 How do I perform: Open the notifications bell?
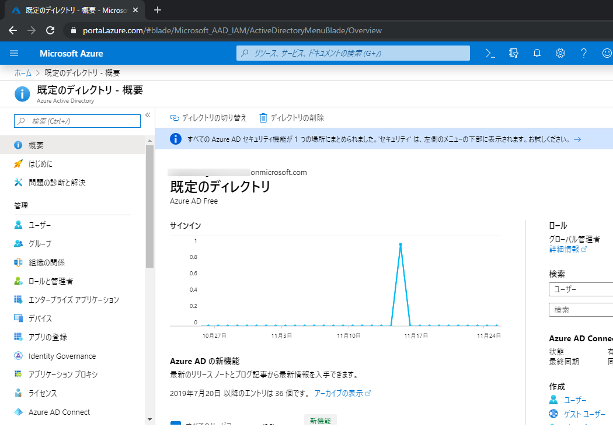click(537, 53)
